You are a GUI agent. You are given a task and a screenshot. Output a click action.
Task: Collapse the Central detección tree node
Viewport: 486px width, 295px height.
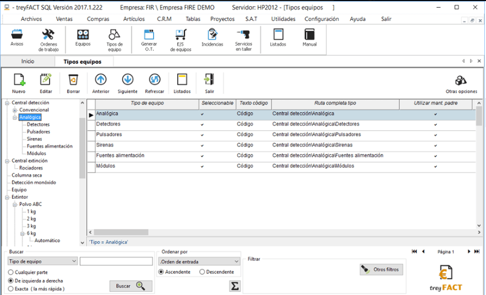click(x=7, y=103)
